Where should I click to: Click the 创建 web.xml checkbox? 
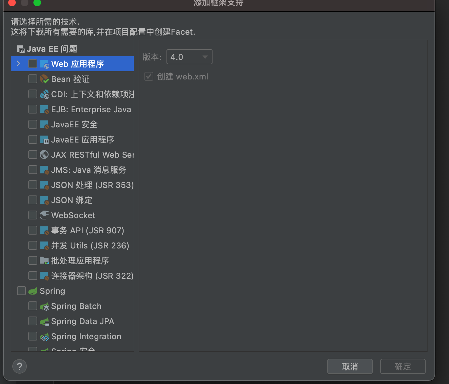point(149,76)
